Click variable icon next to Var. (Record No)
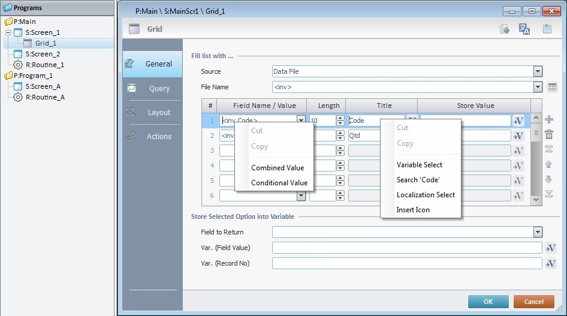The image size is (567, 316). [x=551, y=263]
